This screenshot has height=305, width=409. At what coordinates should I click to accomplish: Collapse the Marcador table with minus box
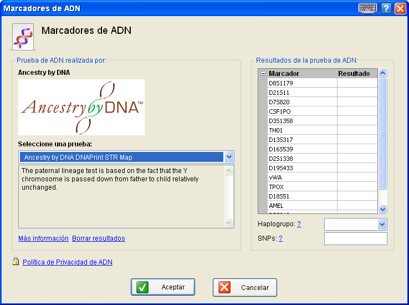(x=263, y=74)
